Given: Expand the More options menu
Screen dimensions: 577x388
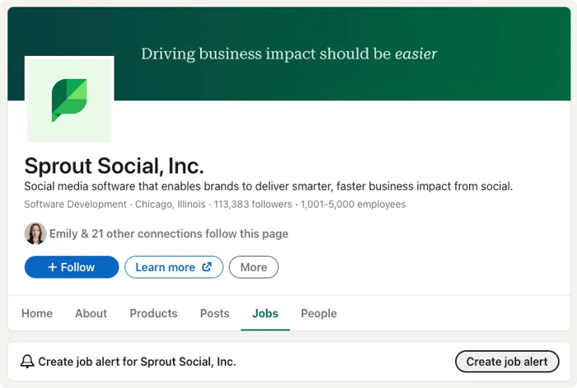Looking at the screenshot, I should coord(253,267).
